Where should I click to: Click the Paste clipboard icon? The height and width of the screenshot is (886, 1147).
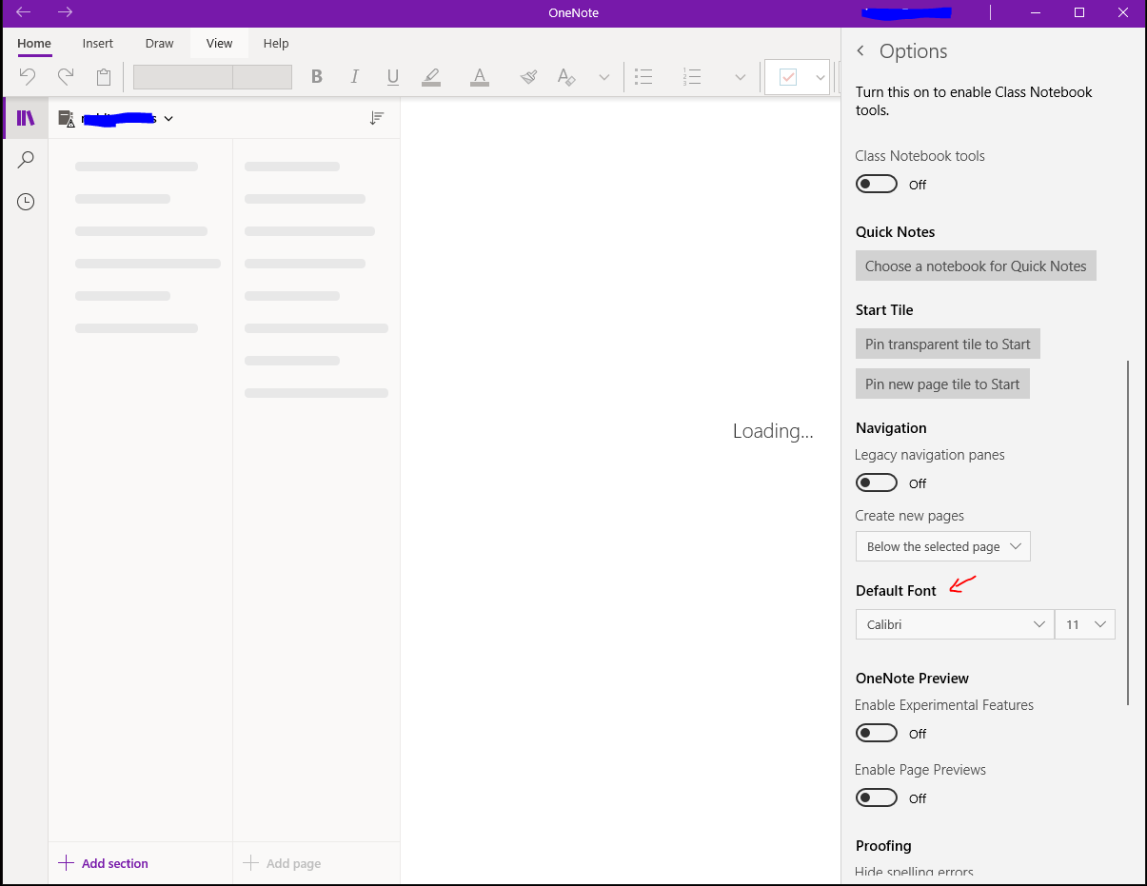(x=103, y=76)
